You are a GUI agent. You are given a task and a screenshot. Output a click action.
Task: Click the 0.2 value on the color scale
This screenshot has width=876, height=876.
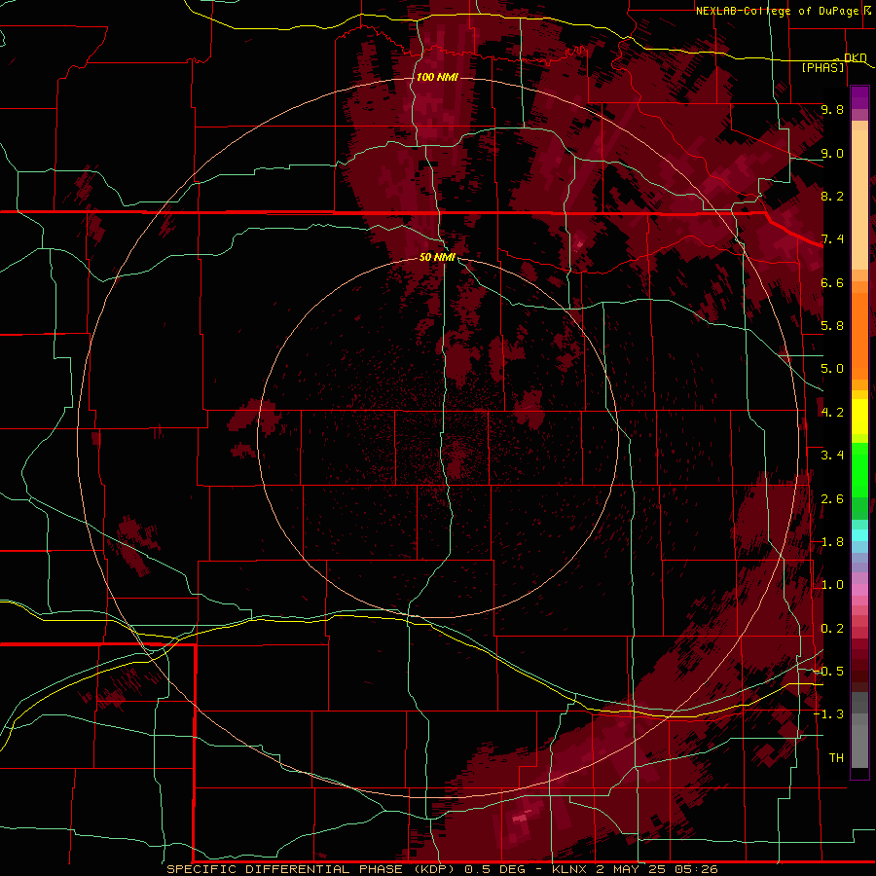pos(832,629)
